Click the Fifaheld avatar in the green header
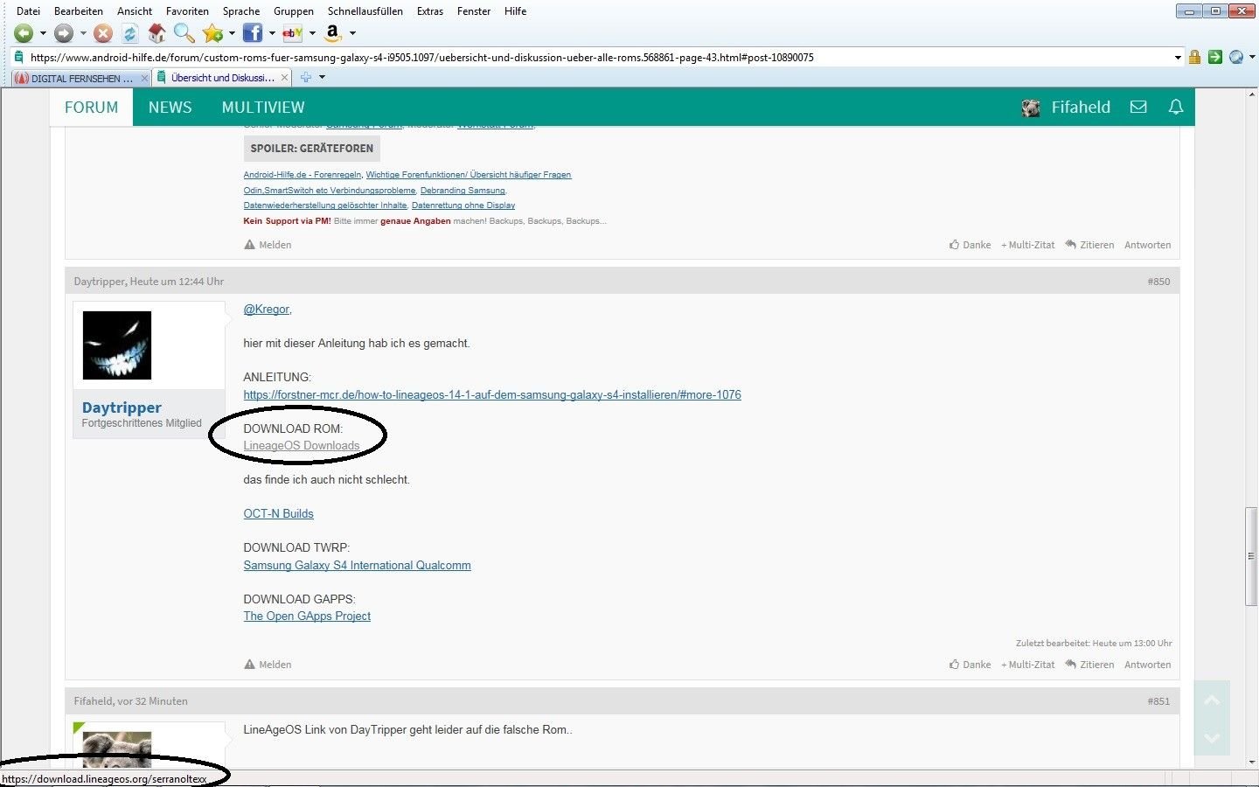Image resolution: width=1259 pixels, height=787 pixels. [x=1031, y=108]
